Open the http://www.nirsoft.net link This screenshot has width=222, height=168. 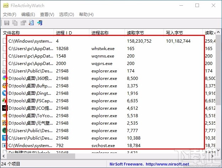[x=167, y=164]
